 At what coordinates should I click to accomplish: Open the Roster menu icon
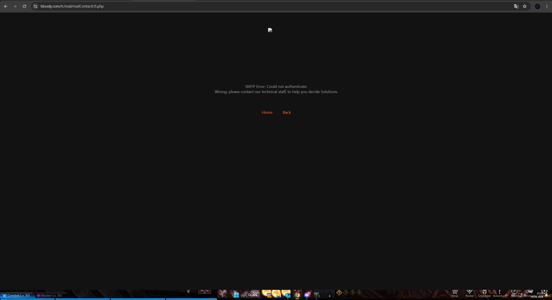pyautogui.click(x=469, y=293)
